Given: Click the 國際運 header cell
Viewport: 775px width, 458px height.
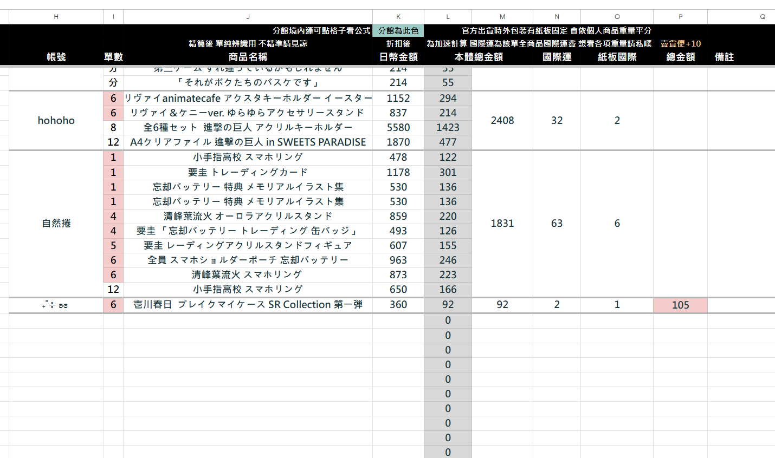Looking at the screenshot, I should click(x=557, y=57).
